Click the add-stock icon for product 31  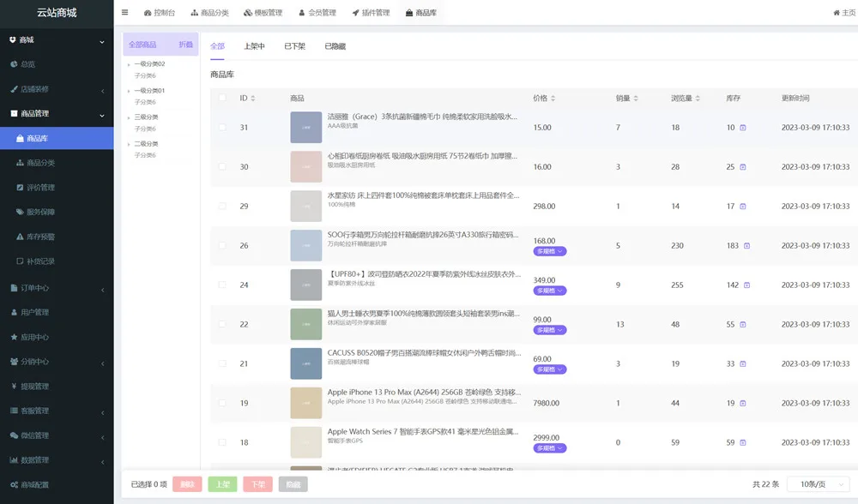click(x=743, y=128)
